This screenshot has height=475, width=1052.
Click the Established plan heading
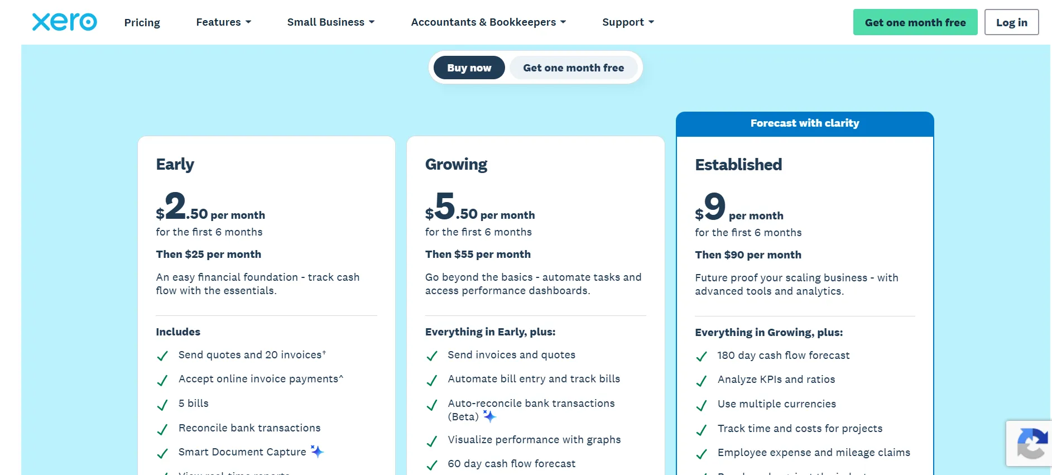click(x=738, y=165)
